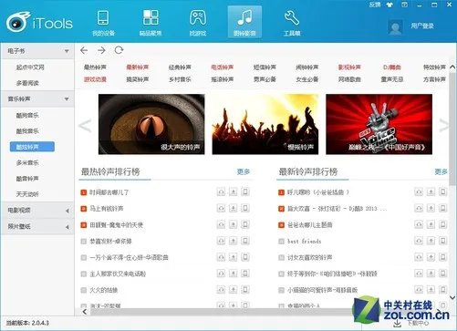Click the 2.0.4.3 version text in status bar
Viewport: 457px width, 331px height.
point(40,323)
